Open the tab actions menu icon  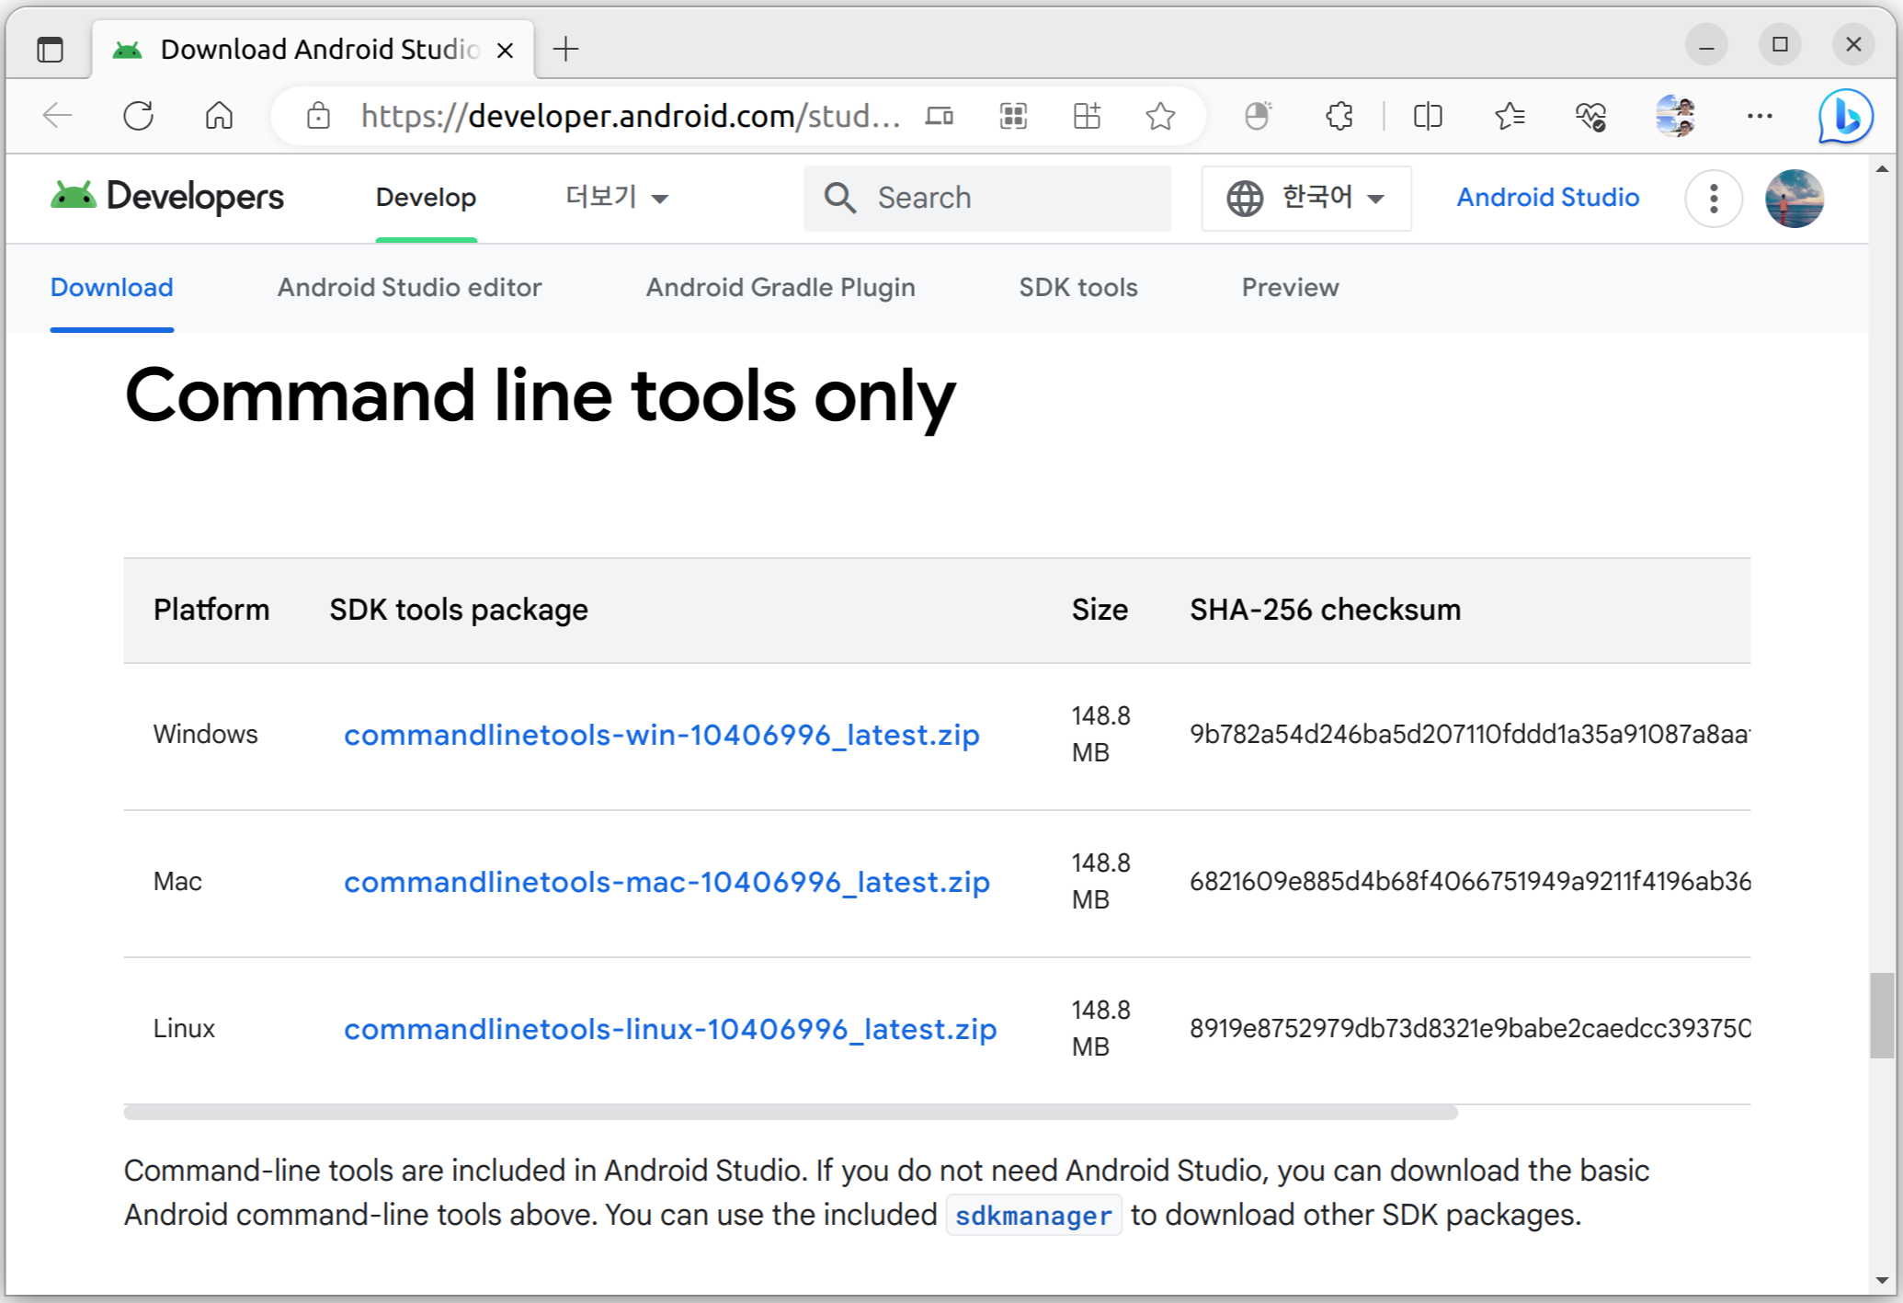[x=51, y=50]
